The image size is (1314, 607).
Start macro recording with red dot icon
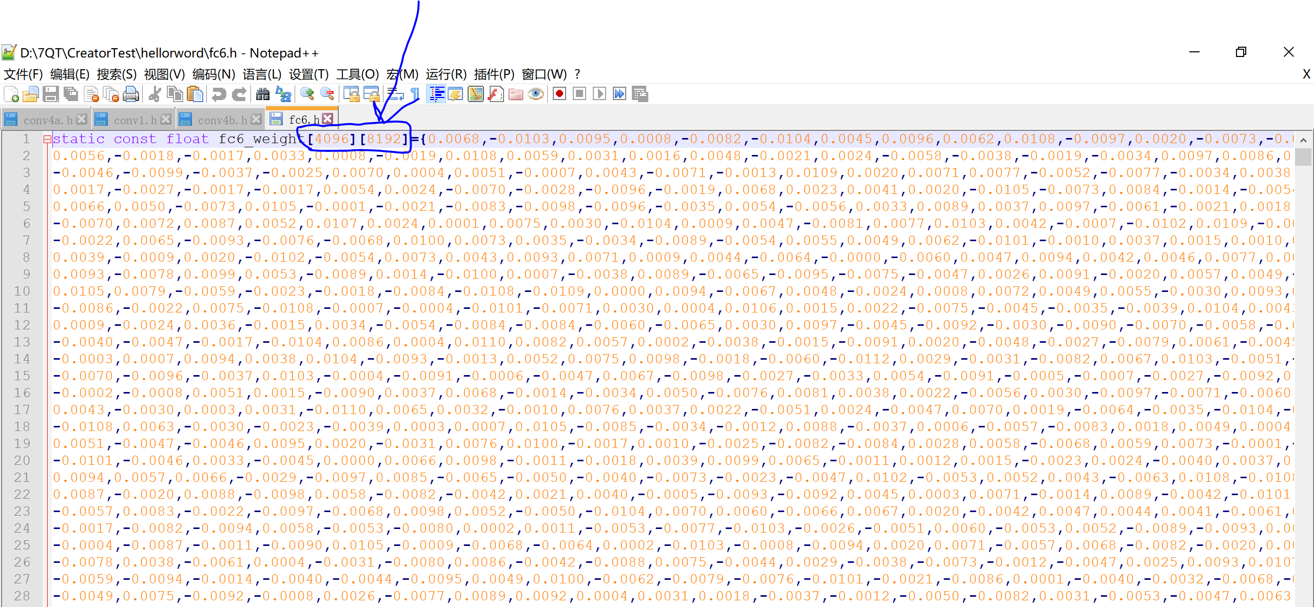559,94
